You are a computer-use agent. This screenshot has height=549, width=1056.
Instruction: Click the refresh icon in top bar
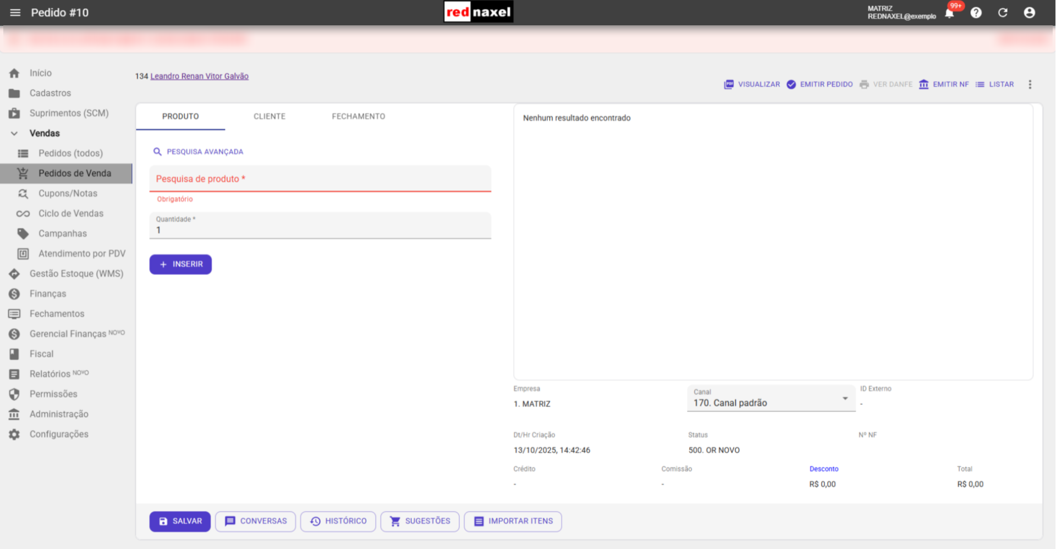(x=1003, y=13)
